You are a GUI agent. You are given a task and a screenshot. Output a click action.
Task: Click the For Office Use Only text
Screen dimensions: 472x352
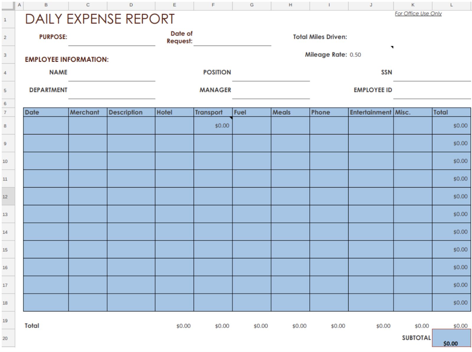(418, 14)
